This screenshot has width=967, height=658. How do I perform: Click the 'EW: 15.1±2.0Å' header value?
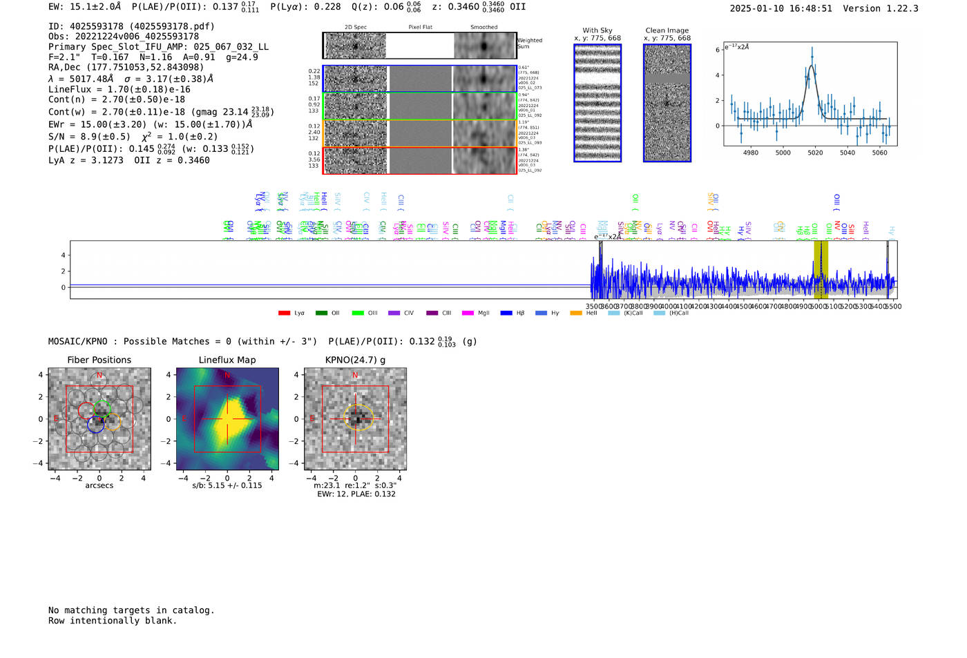pyautogui.click(x=84, y=7)
